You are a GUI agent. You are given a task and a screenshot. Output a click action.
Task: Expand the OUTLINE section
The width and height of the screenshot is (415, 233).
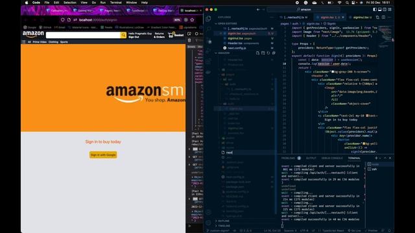[x=222, y=221]
